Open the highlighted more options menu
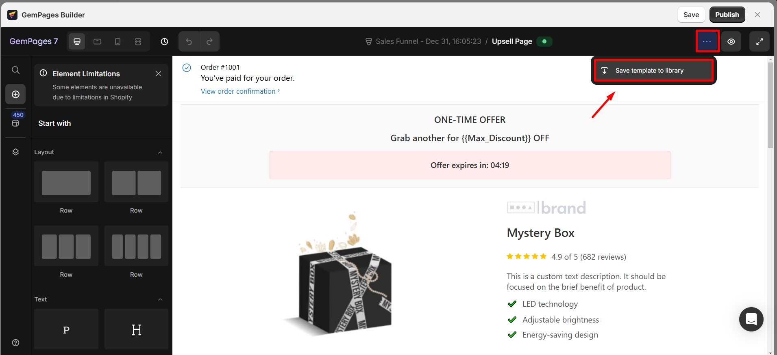 [707, 41]
